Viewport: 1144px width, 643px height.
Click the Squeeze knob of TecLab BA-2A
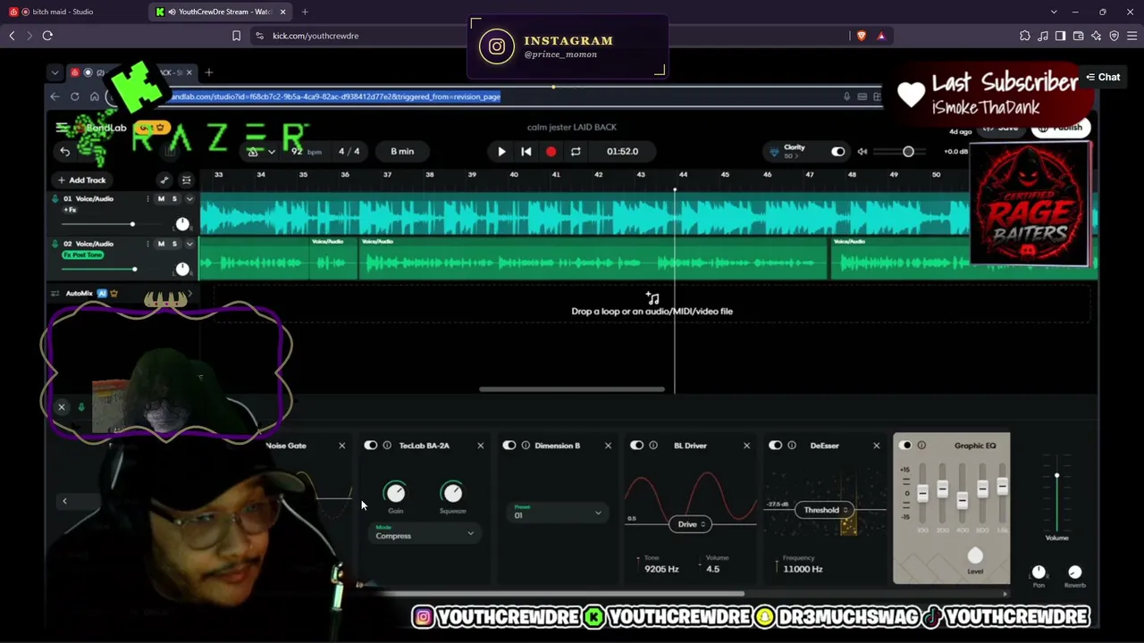pyautogui.click(x=452, y=493)
